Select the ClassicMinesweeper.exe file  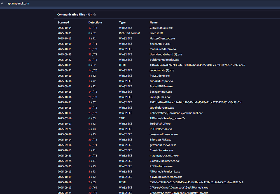point(165,161)
